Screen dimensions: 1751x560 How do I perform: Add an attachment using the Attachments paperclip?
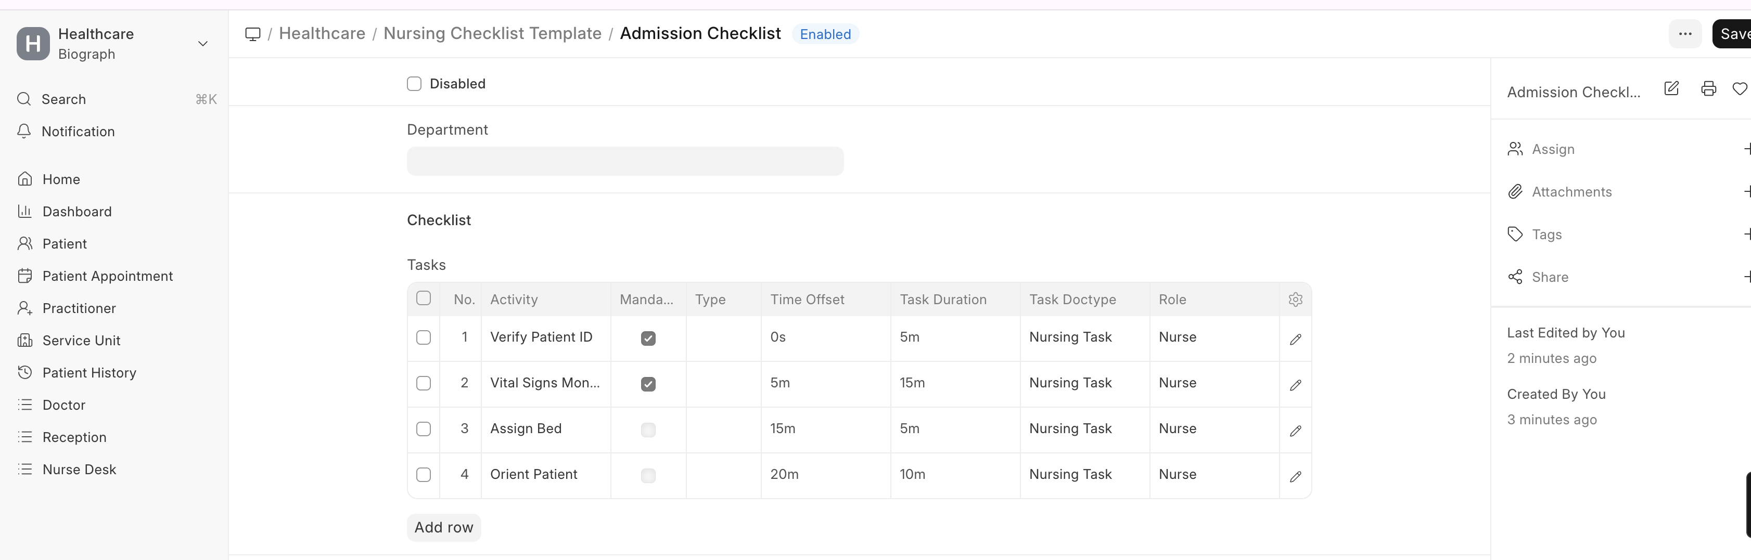pyautogui.click(x=1571, y=192)
